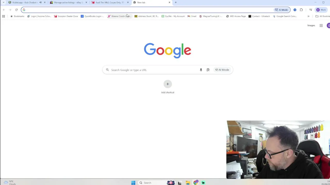Open the Windows Start menu
This screenshot has height=185, width=330.
[x=133, y=183]
